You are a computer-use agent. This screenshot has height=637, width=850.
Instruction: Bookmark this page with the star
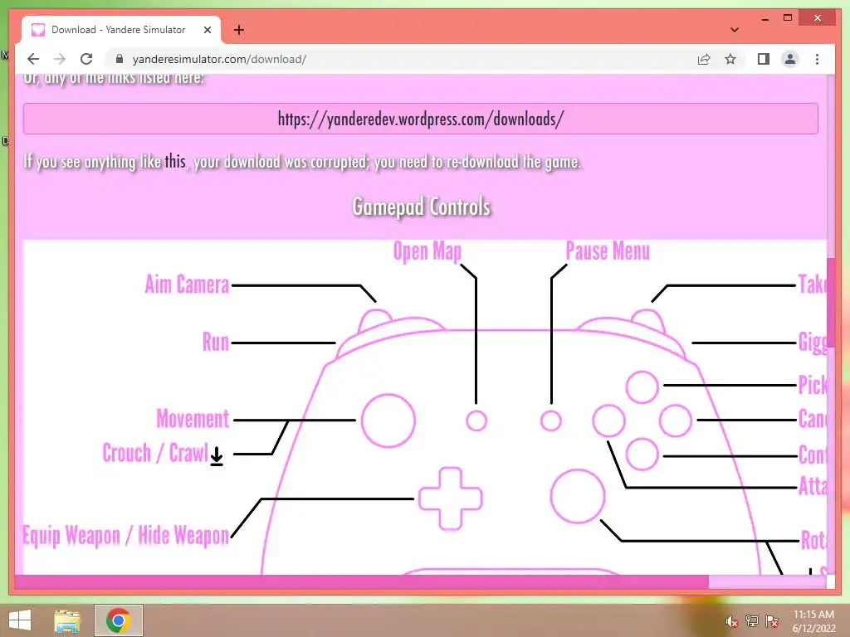[x=730, y=59]
